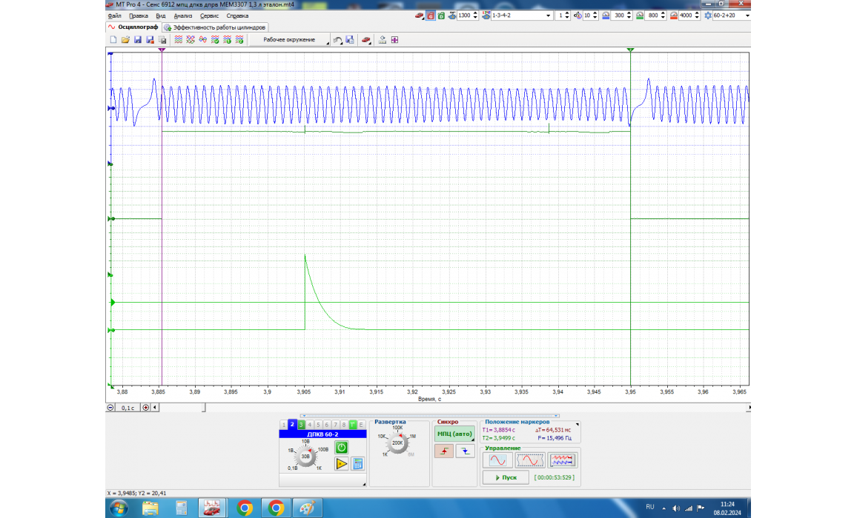Screen dimensions: 857x518
Task: Toggle channel 3 green button
Action: 301,424
